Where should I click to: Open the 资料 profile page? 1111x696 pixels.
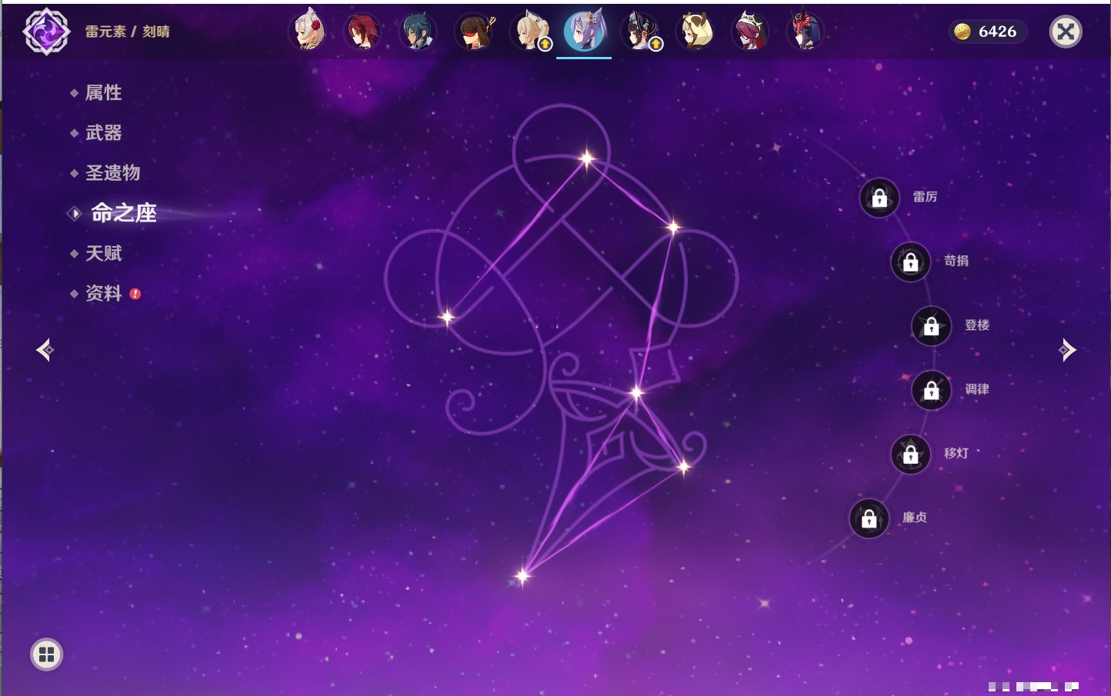click(103, 293)
